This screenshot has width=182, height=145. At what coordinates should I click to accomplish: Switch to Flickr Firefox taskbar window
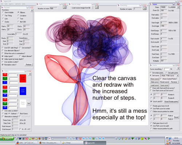coord(49,143)
